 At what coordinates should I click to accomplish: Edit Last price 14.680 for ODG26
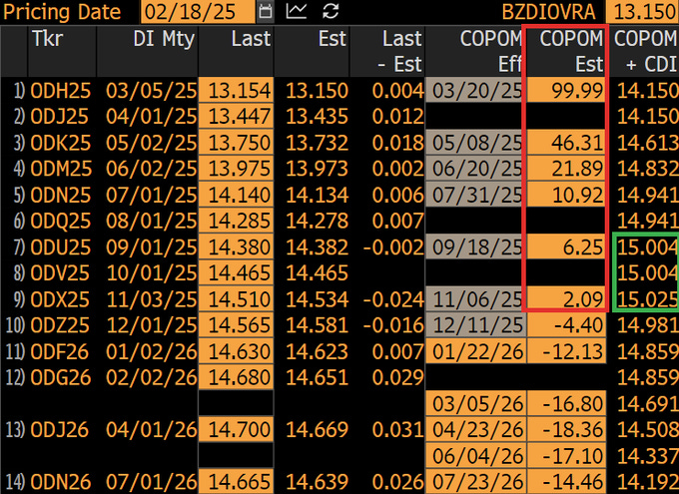pos(236,377)
